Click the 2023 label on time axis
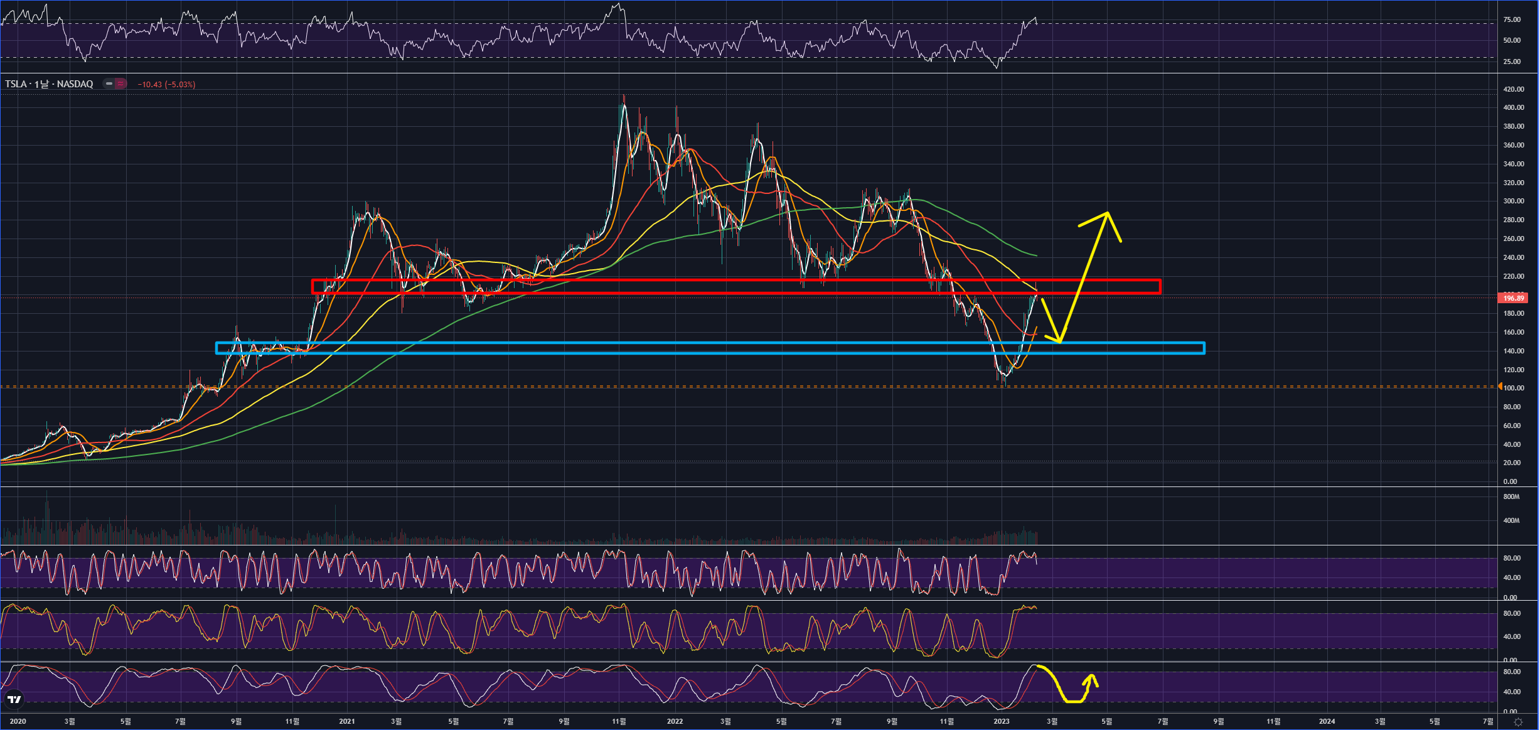Image resolution: width=1540 pixels, height=730 pixels. pyautogui.click(x=1001, y=721)
